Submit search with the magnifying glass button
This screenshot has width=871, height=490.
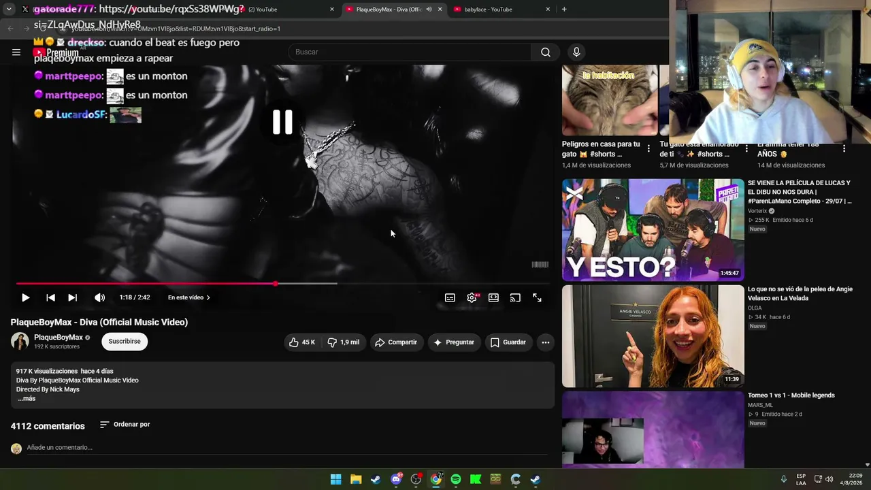[x=546, y=52]
